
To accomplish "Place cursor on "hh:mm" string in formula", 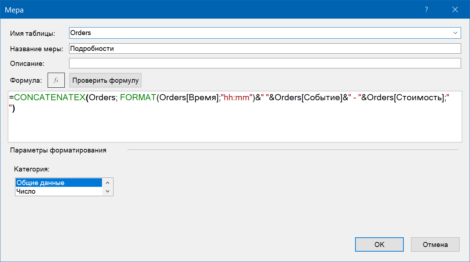I will tap(237, 98).
